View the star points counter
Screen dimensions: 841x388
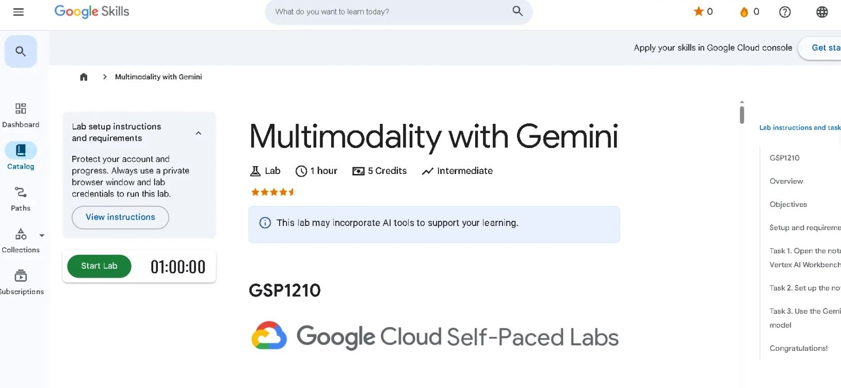tap(703, 11)
